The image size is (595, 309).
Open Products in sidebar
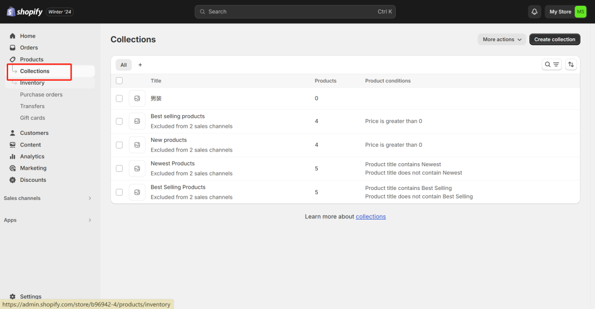tap(31, 59)
